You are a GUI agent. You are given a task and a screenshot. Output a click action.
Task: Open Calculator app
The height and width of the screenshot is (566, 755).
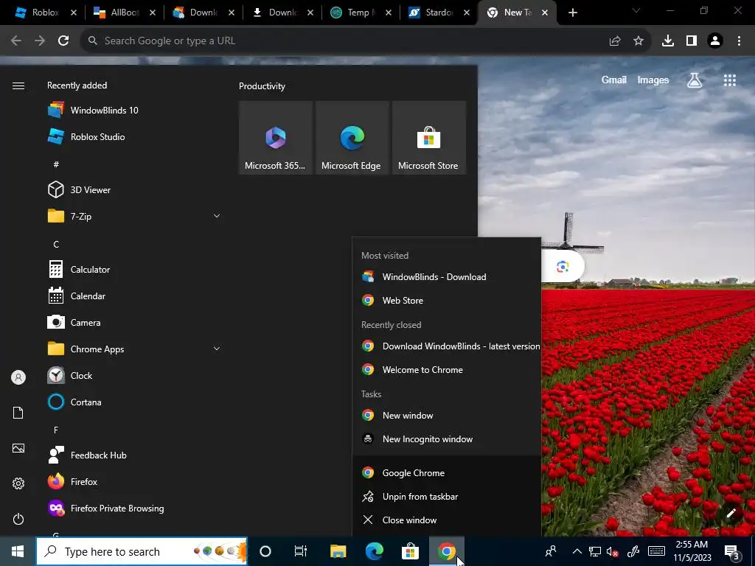pos(135,270)
